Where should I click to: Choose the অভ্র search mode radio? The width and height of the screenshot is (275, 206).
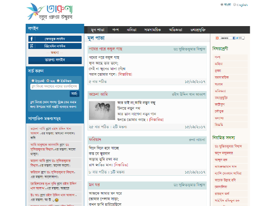[x=48, y=81]
